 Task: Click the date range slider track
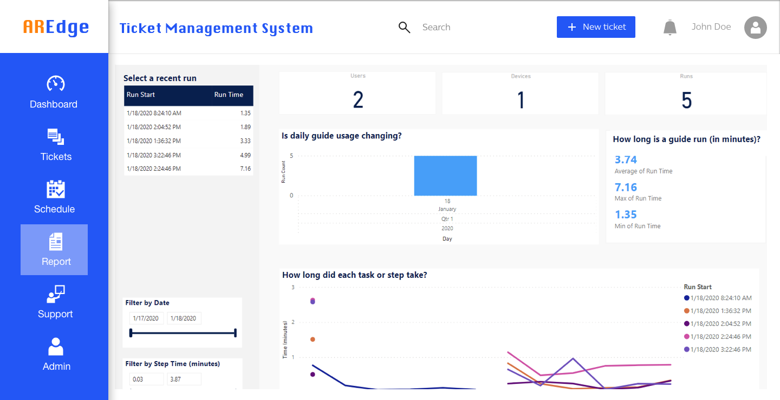click(x=183, y=333)
